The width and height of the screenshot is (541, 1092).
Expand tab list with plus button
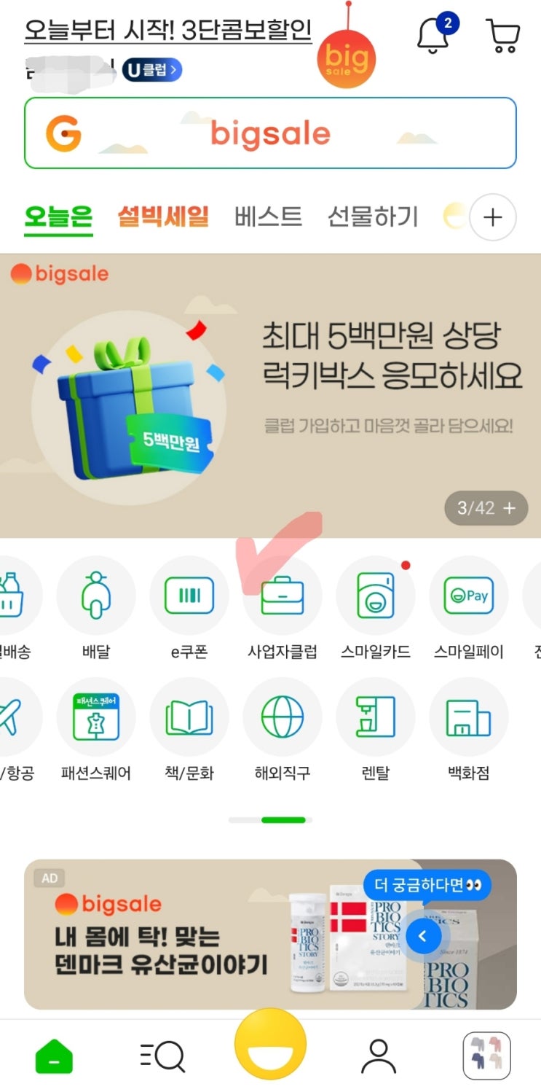point(493,217)
